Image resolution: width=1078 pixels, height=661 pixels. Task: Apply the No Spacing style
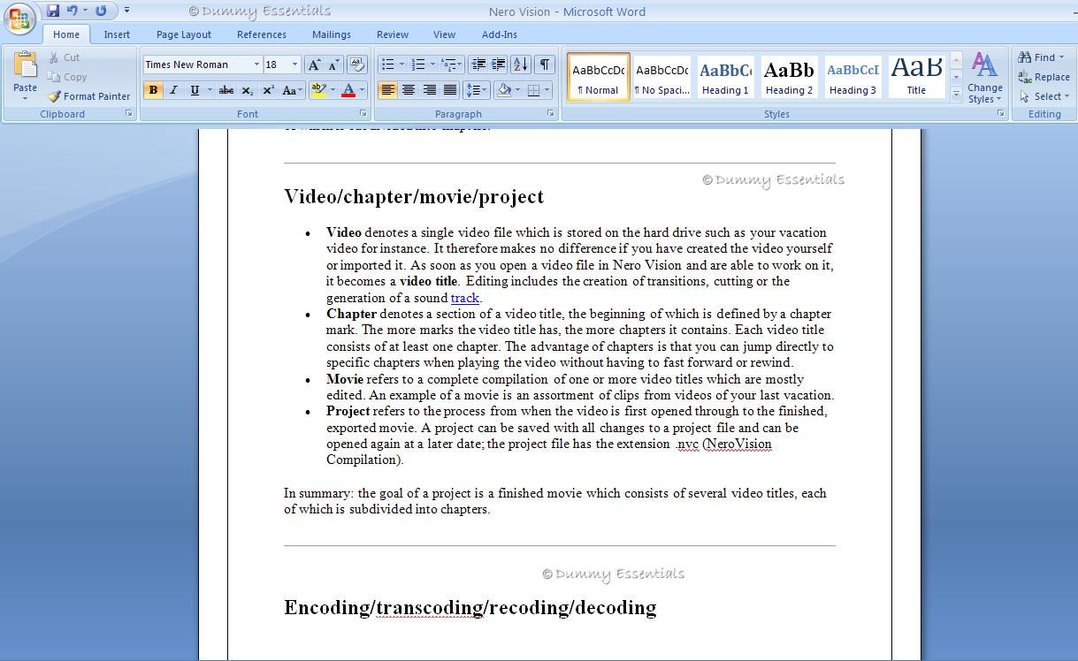[x=662, y=77]
